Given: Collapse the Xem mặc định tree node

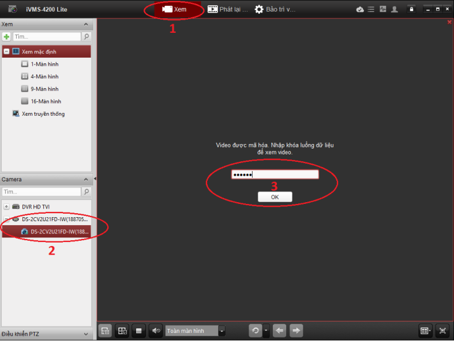Looking at the screenshot, I should 6,52.
